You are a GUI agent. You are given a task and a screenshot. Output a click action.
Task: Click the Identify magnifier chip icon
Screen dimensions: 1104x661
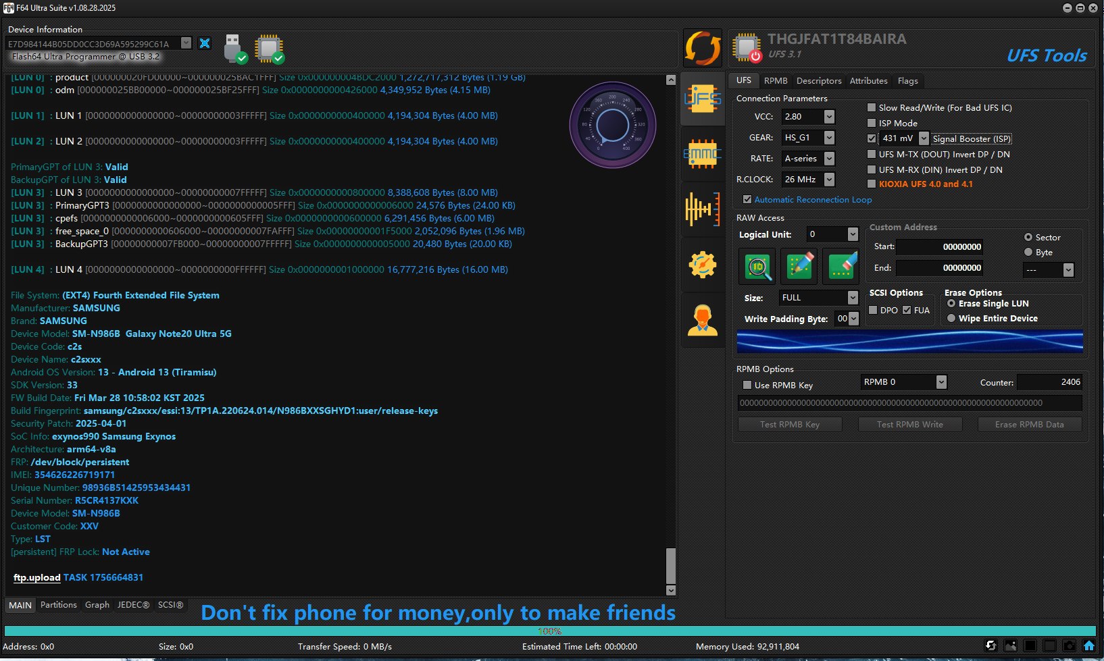758,266
